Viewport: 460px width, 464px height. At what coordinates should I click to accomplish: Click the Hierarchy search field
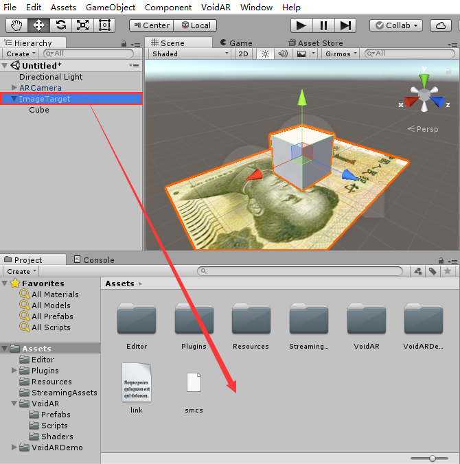pos(89,54)
